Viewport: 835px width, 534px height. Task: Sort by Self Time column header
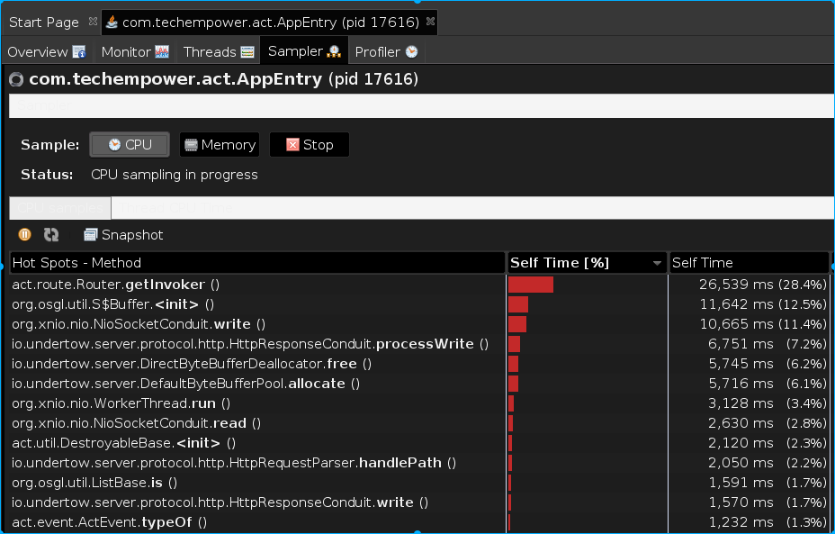[x=749, y=263]
